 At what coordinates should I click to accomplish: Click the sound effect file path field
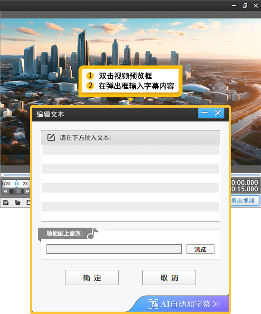(114, 249)
